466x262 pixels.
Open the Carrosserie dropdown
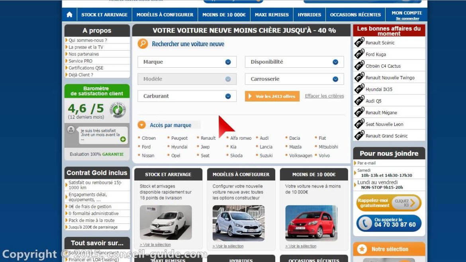pyautogui.click(x=294, y=79)
